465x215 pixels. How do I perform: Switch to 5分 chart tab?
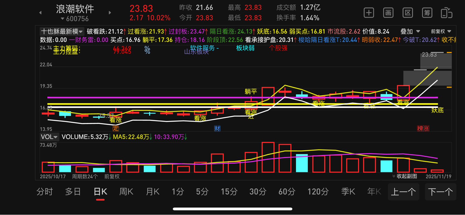202,192
